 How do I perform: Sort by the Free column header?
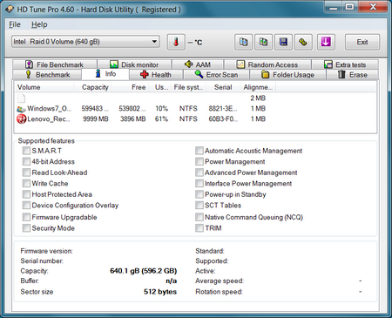tap(130, 87)
